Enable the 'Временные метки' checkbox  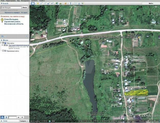coord(3,51)
